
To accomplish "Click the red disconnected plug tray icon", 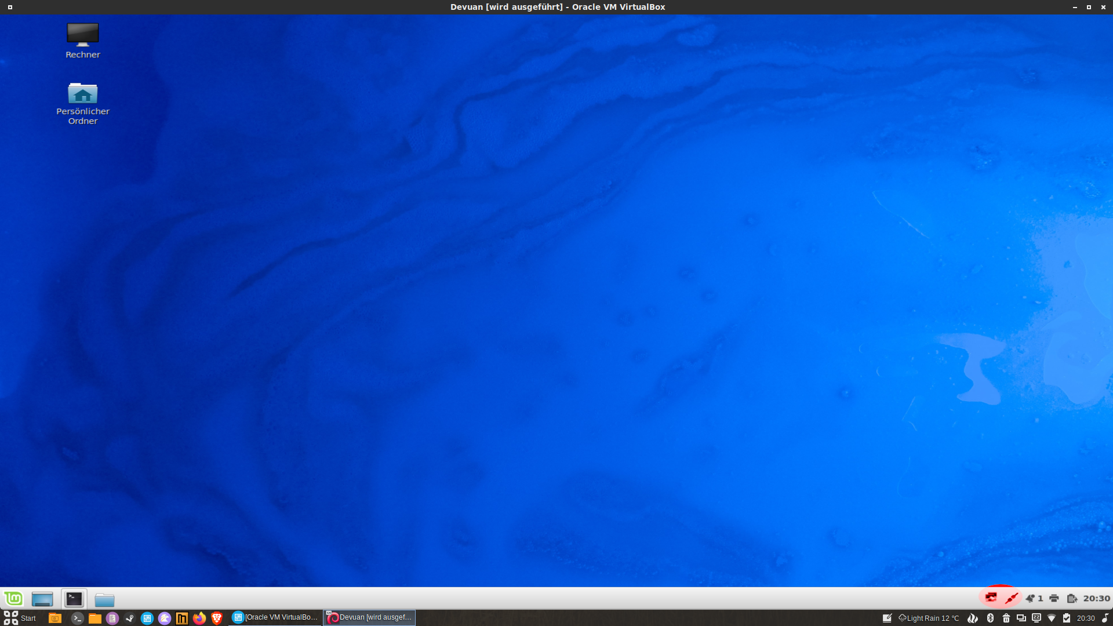I will (1012, 598).
